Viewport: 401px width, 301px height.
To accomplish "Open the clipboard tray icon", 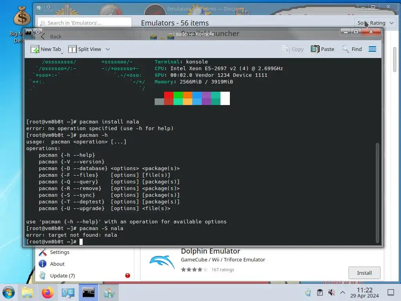I will (x=320, y=292).
